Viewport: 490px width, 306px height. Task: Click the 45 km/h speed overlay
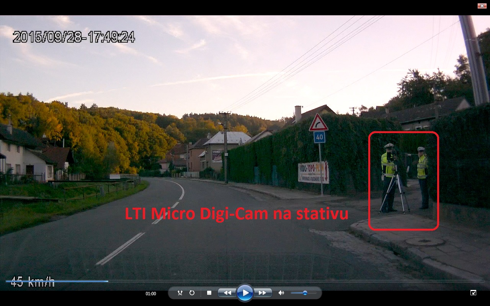pyautogui.click(x=33, y=283)
